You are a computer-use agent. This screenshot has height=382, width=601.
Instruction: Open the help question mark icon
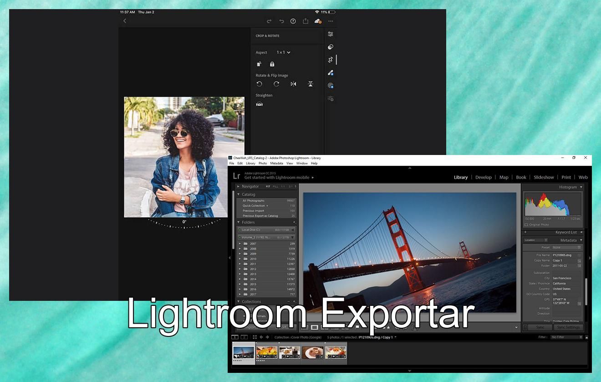pyautogui.click(x=293, y=21)
